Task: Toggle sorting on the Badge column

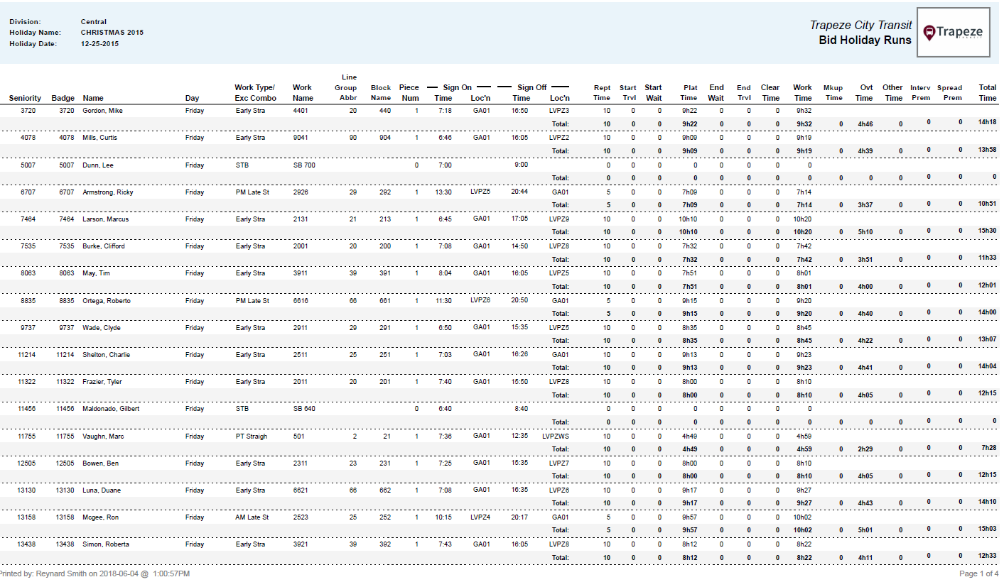Action: pyautogui.click(x=63, y=98)
